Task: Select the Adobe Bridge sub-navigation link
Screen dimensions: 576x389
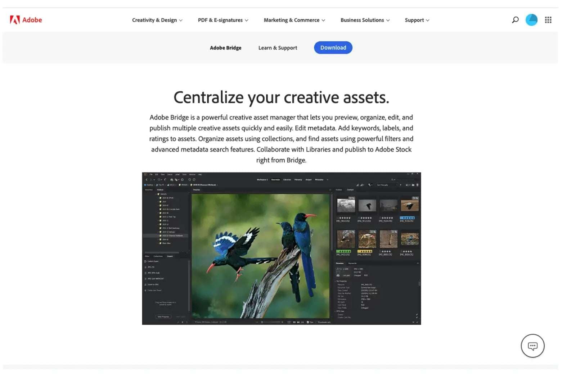Action: click(x=226, y=48)
